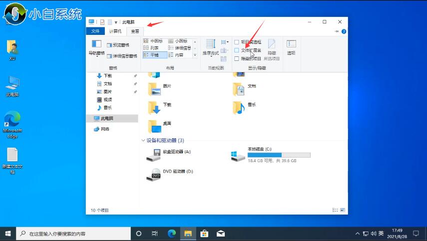The image size is (427, 241).
Task: Select the 图片 folder icon in content area
Action: [x=155, y=89]
